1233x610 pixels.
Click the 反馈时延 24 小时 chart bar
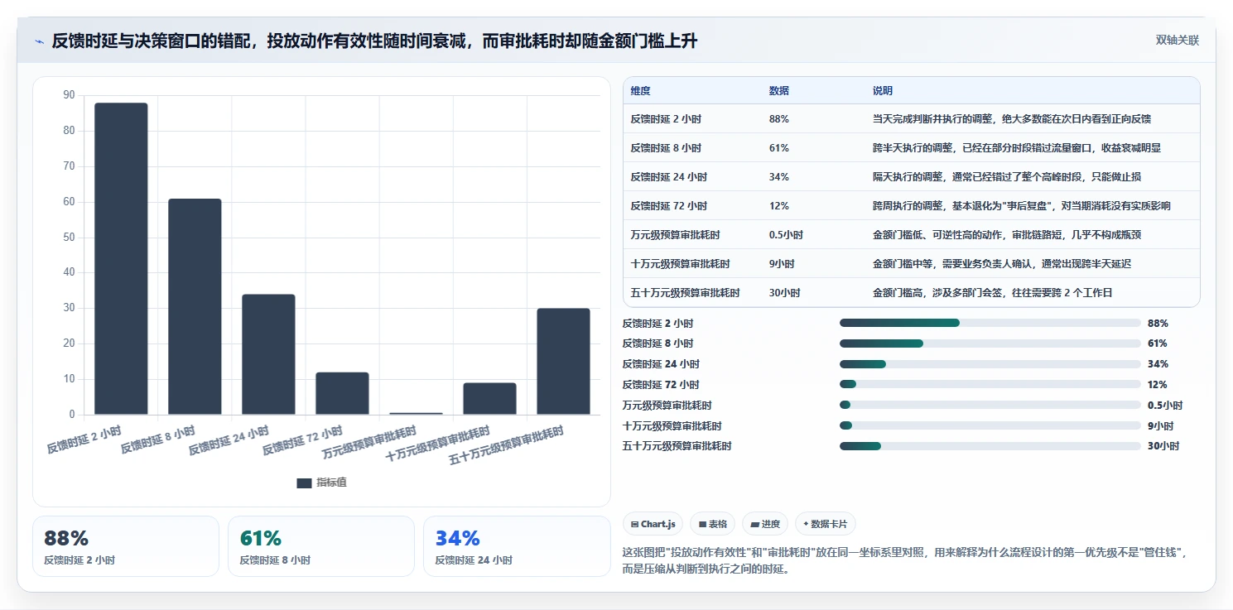(x=268, y=354)
